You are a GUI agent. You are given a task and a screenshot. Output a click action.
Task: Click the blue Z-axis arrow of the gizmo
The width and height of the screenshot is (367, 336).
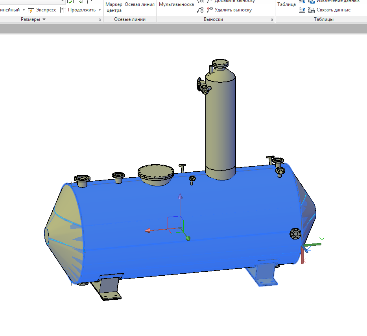click(180, 196)
